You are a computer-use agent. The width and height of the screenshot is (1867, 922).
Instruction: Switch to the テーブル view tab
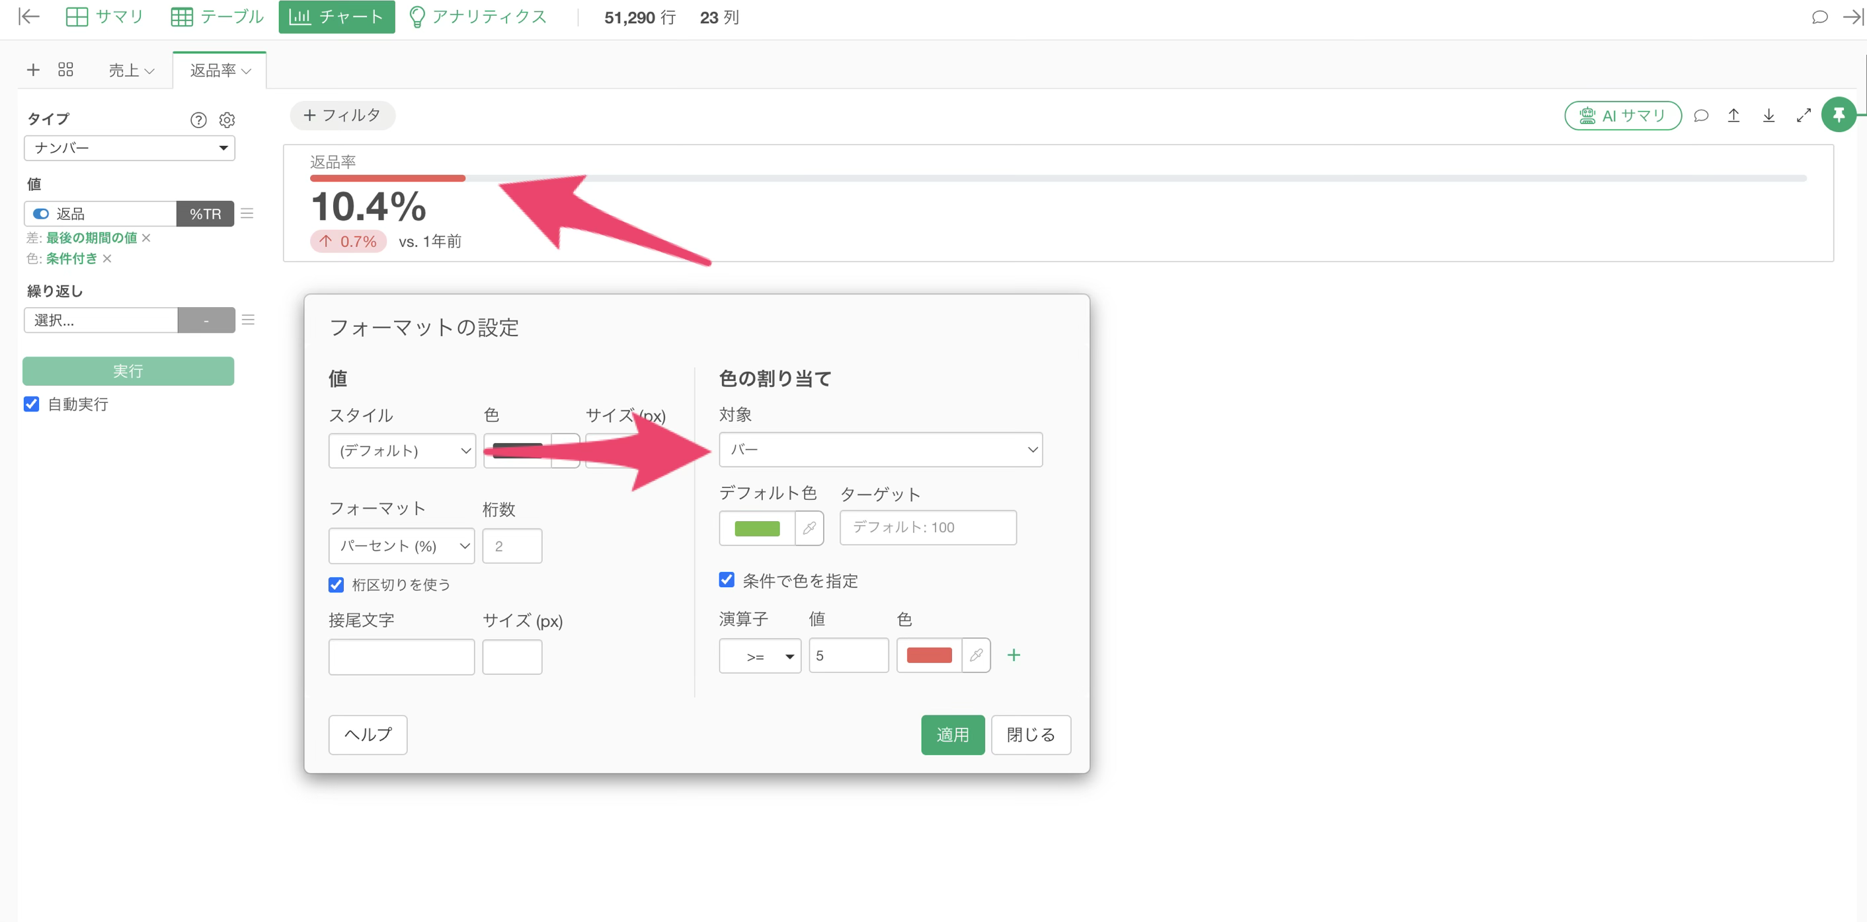[218, 17]
